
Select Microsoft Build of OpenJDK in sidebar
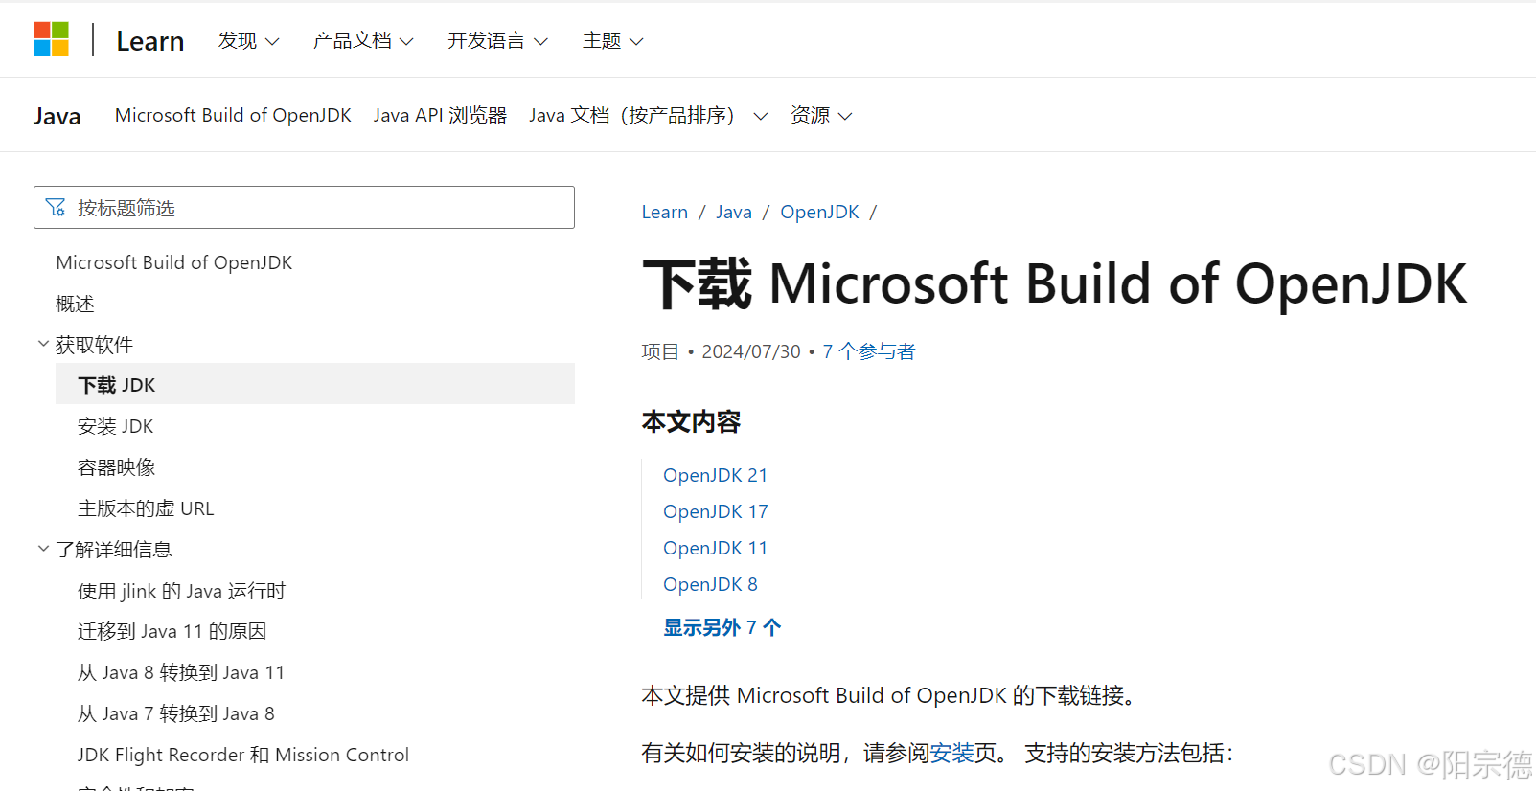[x=174, y=262]
